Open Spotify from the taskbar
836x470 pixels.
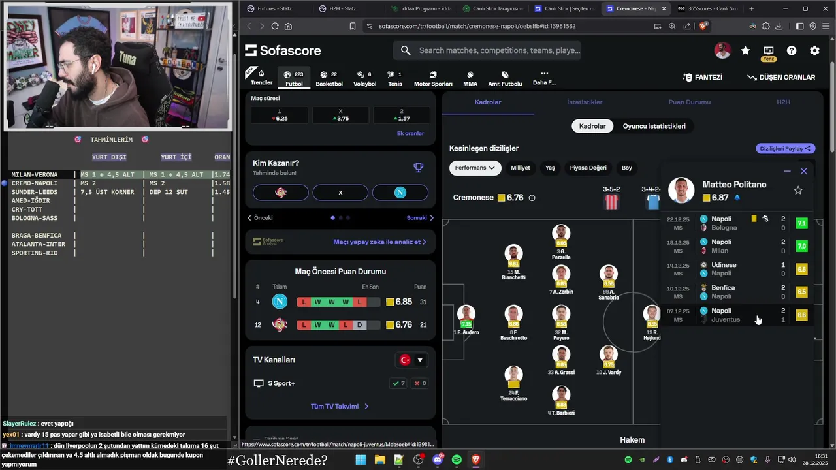point(457,460)
